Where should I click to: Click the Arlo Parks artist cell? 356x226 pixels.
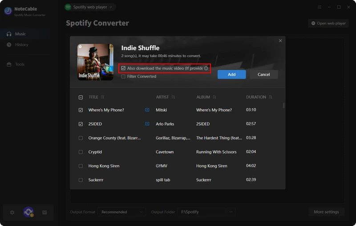click(165, 124)
